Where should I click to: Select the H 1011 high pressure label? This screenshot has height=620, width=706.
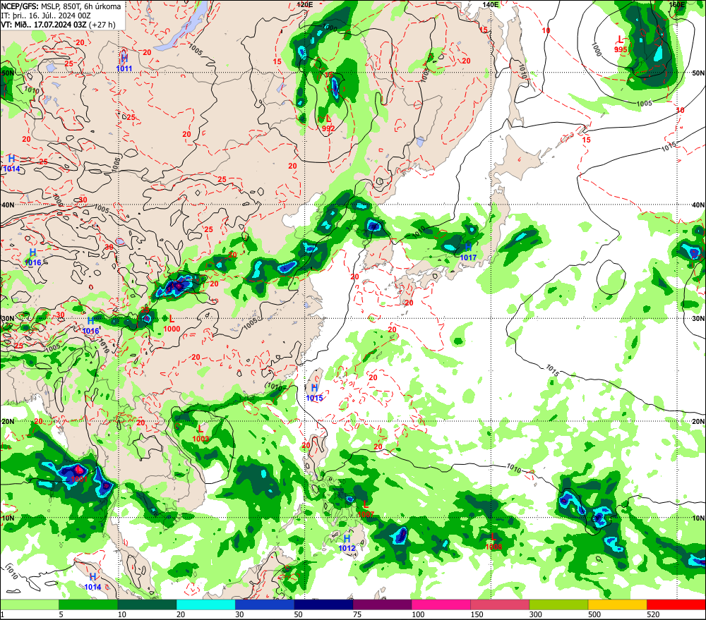(x=124, y=63)
